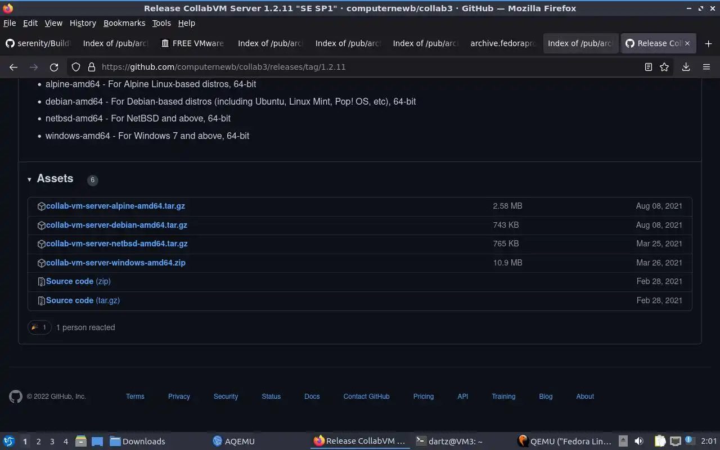Download collab-vm-server-netbsd-amd64.tar.gz

coord(117,244)
